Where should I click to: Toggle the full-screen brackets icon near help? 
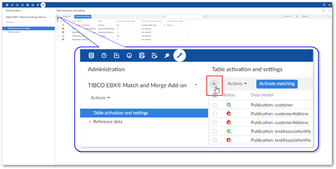pos(324,11)
